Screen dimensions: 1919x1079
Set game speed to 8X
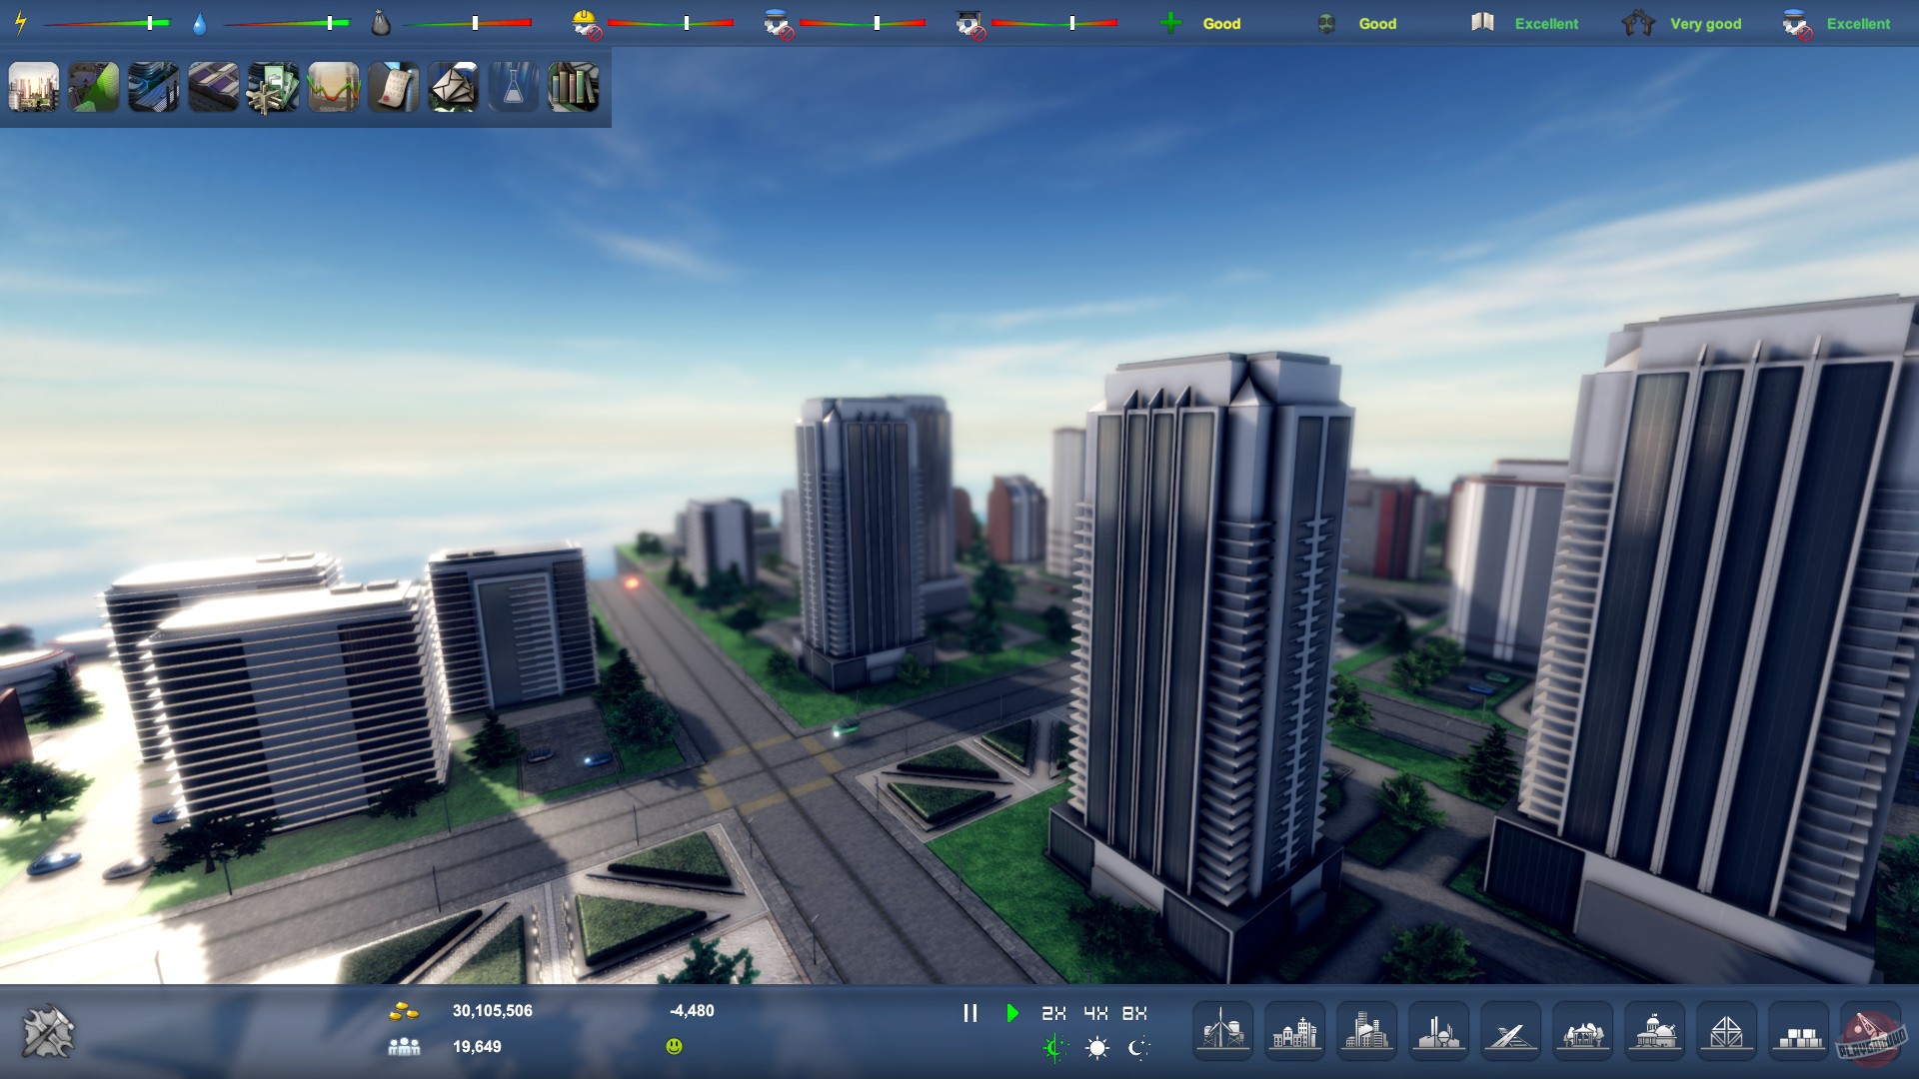coord(1133,1013)
